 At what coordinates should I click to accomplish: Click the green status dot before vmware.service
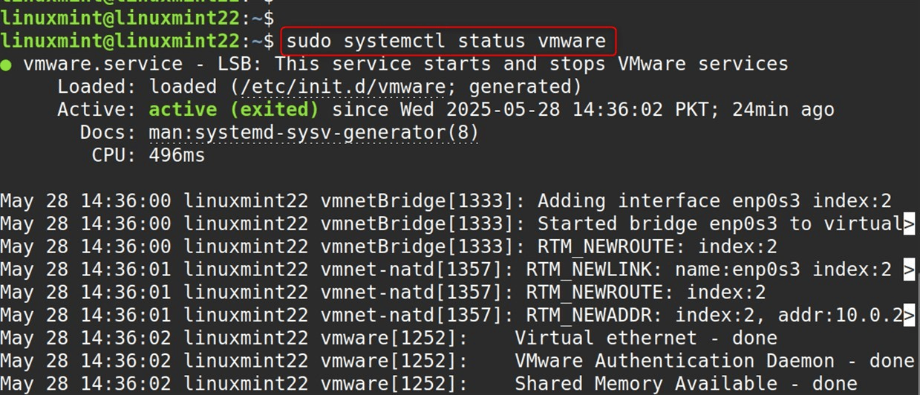(6, 65)
